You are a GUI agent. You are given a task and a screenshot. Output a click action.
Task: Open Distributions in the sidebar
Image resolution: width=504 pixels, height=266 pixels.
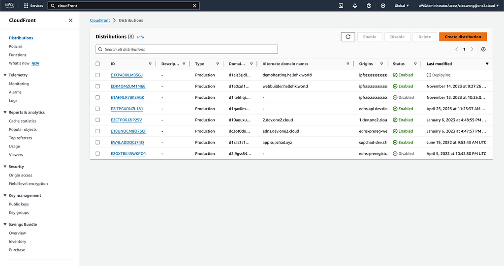[21, 38]
